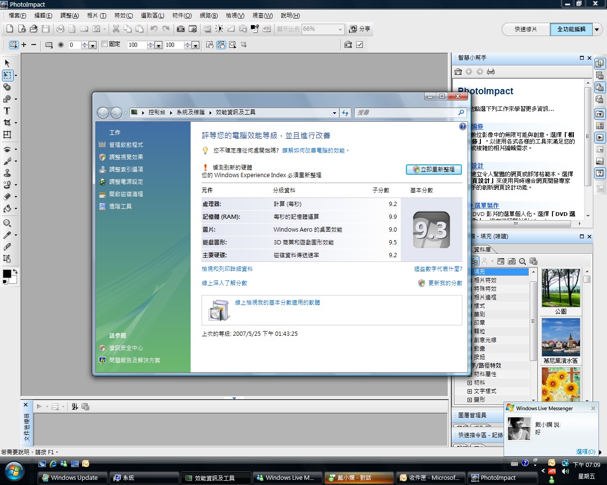Screen dimensions: 607x485
Task: Open the selection tool flyout arrow in the toolbox
Action: pyautogui.click(x=16, y=76)
